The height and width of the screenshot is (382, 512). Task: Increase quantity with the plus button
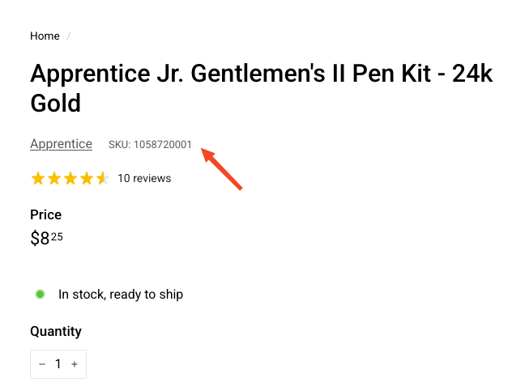point(75,364)
